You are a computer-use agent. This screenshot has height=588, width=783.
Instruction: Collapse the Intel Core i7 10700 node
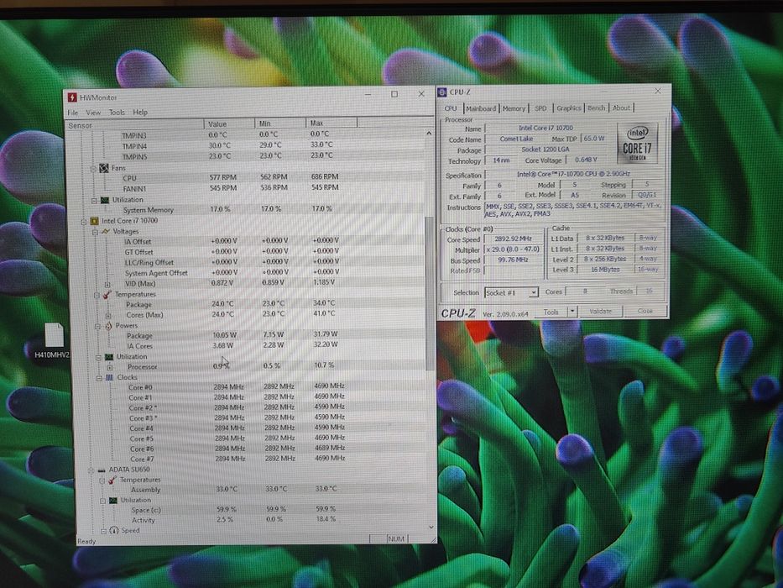(x=84, y=222)
